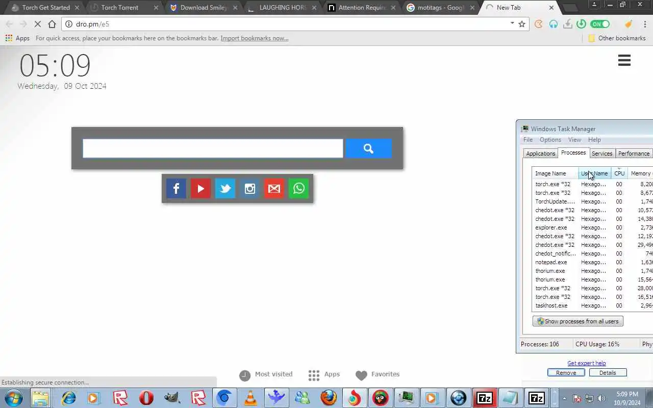Click Import bookmarks now link
653x408 pixels.
point(254,38)
